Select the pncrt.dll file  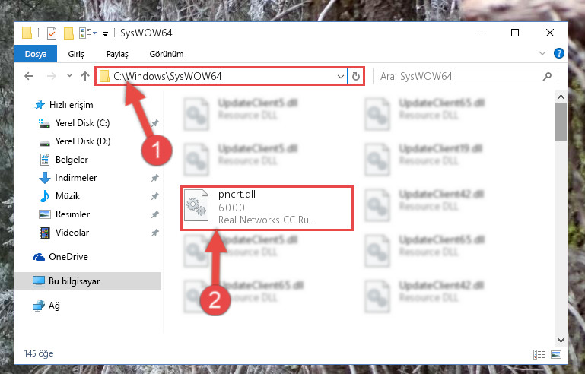(x=267, y=208)
